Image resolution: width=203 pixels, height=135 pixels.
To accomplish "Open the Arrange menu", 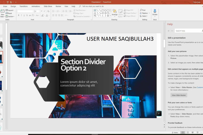I will coord(115,13).
